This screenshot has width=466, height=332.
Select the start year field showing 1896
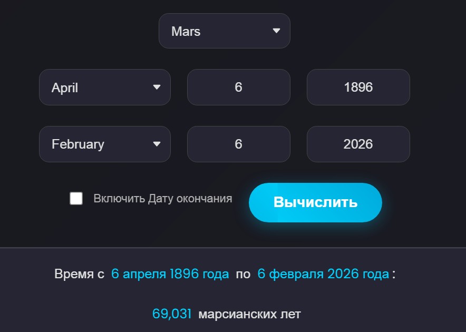coord(358,87)
